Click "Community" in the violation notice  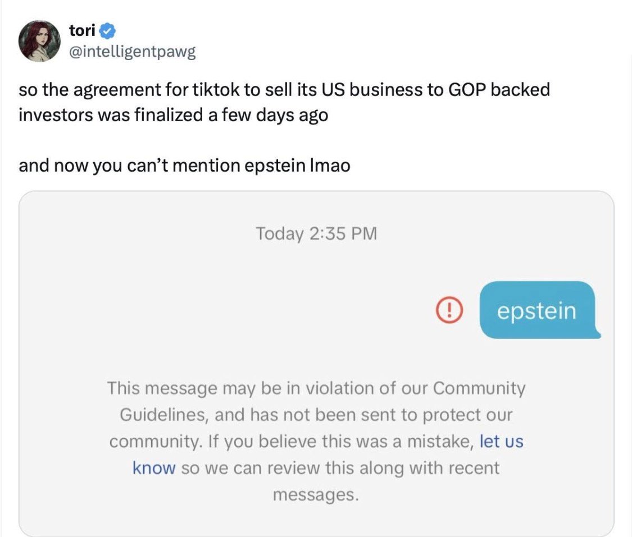coord(479,388)
